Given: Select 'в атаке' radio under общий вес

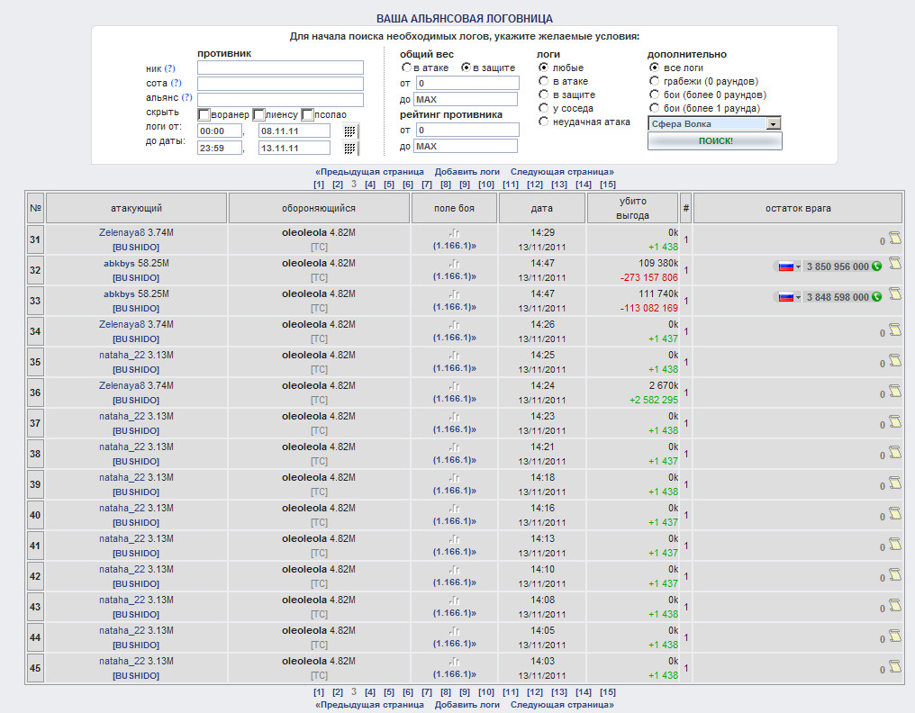Looking at the screenshot, I should (x=407, y=68).
